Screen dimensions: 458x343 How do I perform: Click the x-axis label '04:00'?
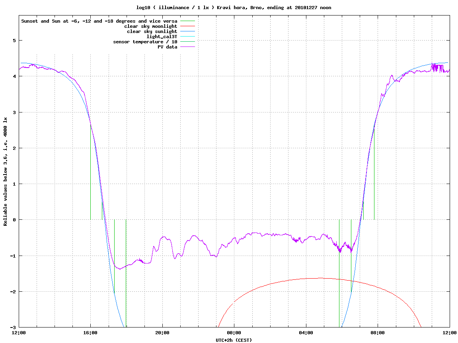tap(306, 333)
